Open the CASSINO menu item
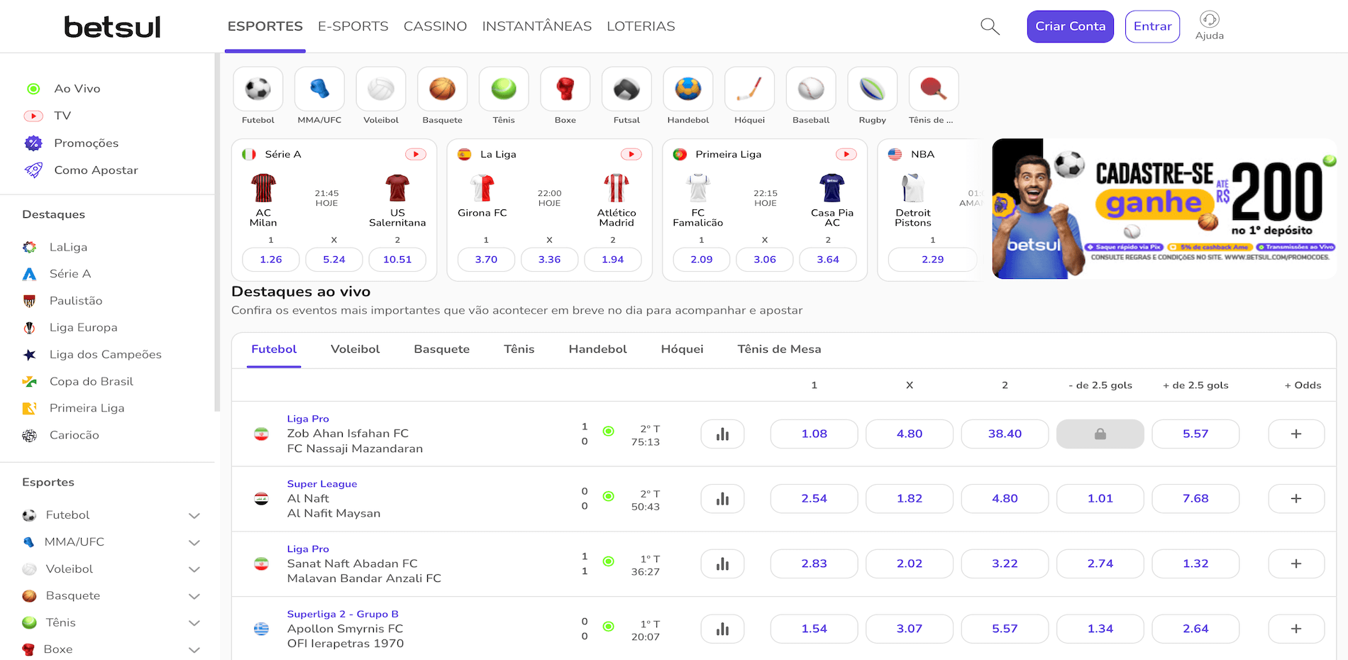Viewport: 1348px width, 660px height. point(435,26)
